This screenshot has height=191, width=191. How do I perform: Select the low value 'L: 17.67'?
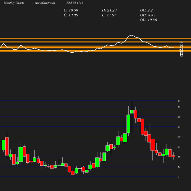click(x=109, y=15)
